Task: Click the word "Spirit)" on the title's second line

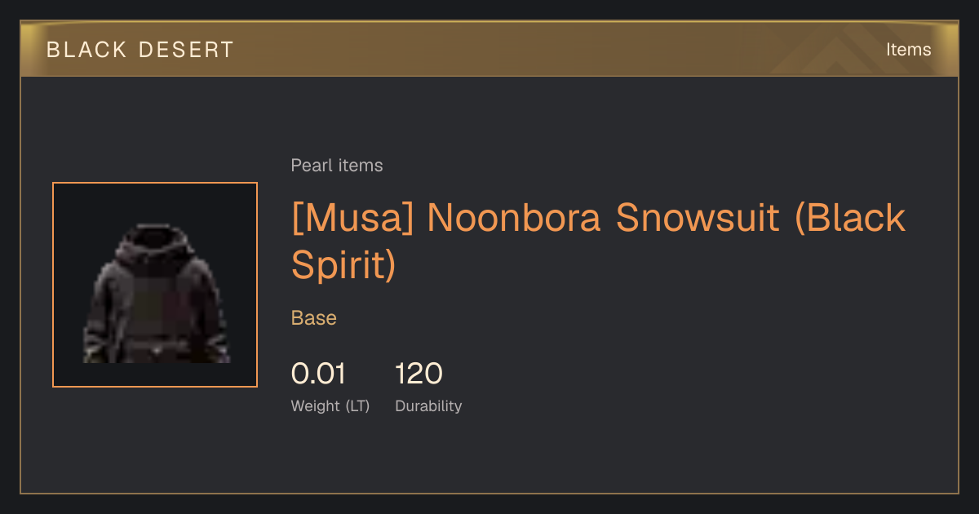Action: click(x=343, y=265)
